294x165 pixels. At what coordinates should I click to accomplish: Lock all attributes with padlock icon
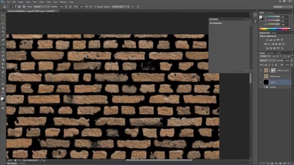click(x=276, y=65)
